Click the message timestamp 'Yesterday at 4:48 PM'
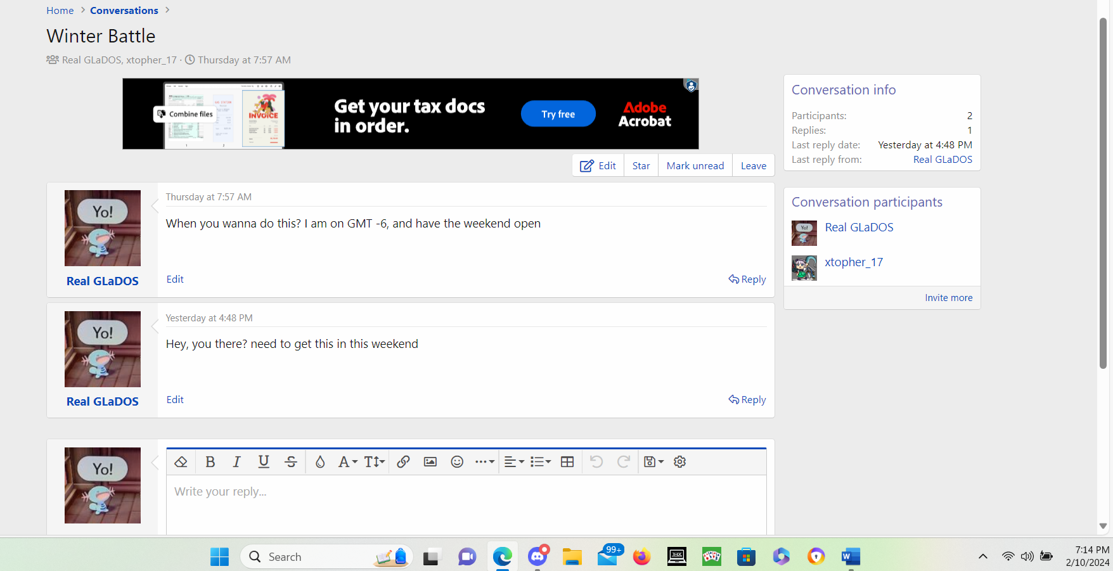Screen dimensions: 1113x571 click(209, 318)
